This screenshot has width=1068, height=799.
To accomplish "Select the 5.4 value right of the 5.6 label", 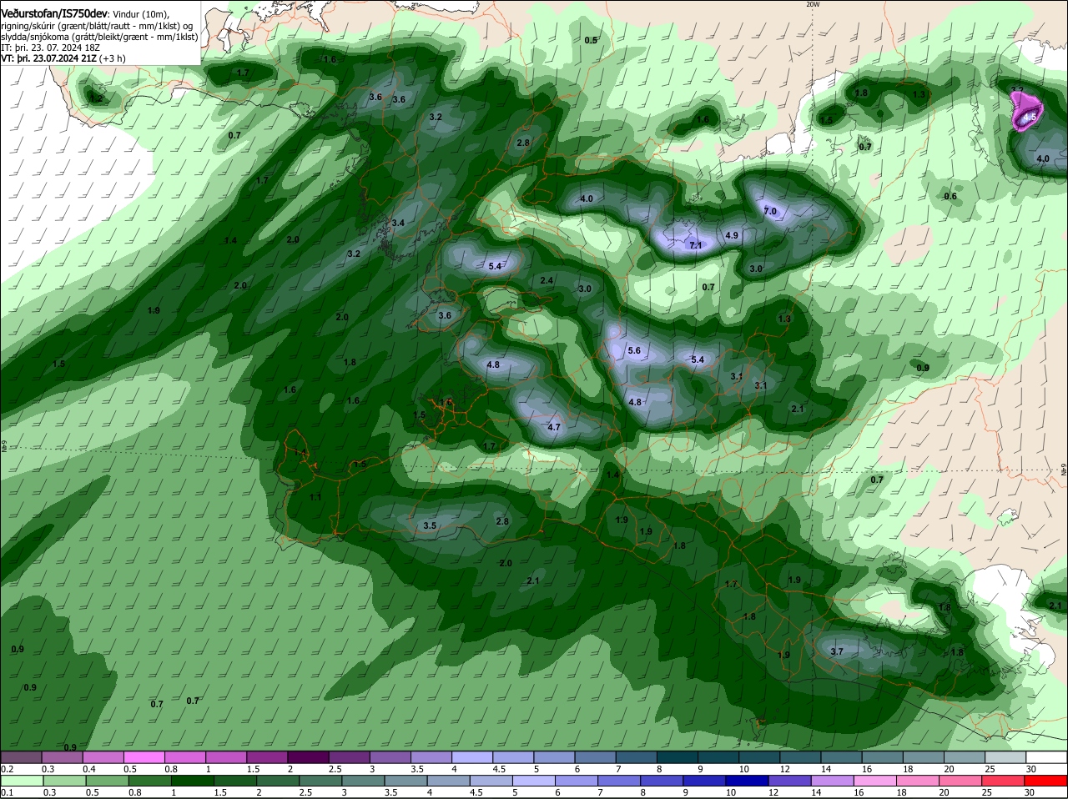I will [x=698, y=360].
